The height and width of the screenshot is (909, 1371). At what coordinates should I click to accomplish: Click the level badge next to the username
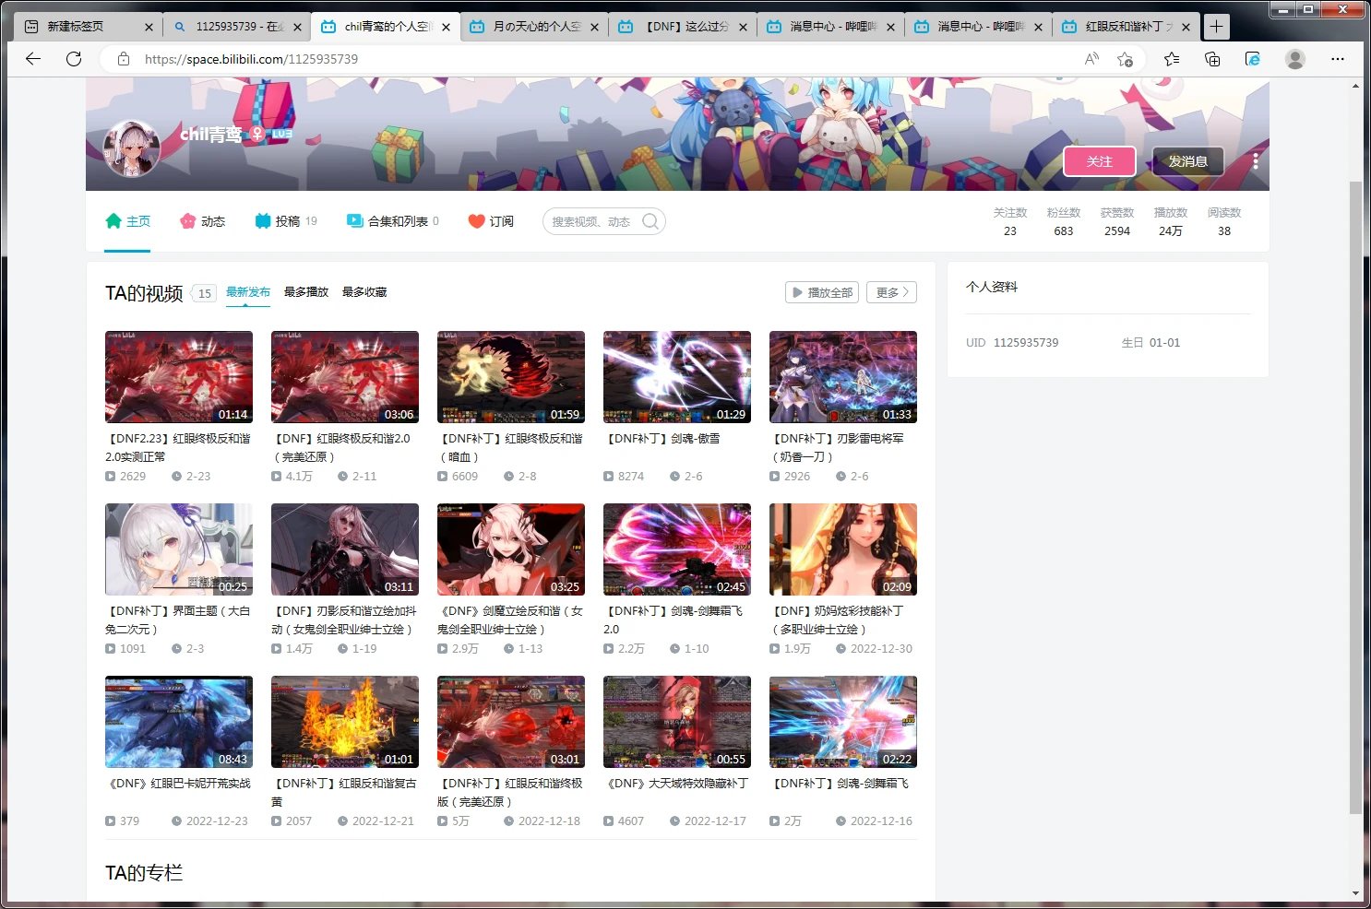pos(282,134)
